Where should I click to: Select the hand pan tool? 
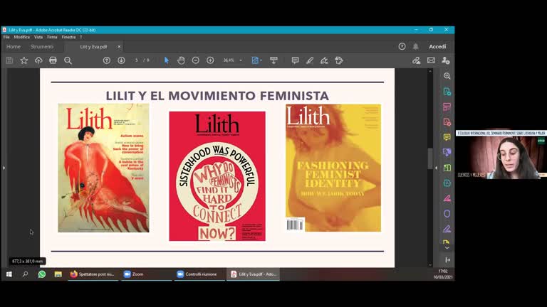pyautogui.click(x=181, y=60)
